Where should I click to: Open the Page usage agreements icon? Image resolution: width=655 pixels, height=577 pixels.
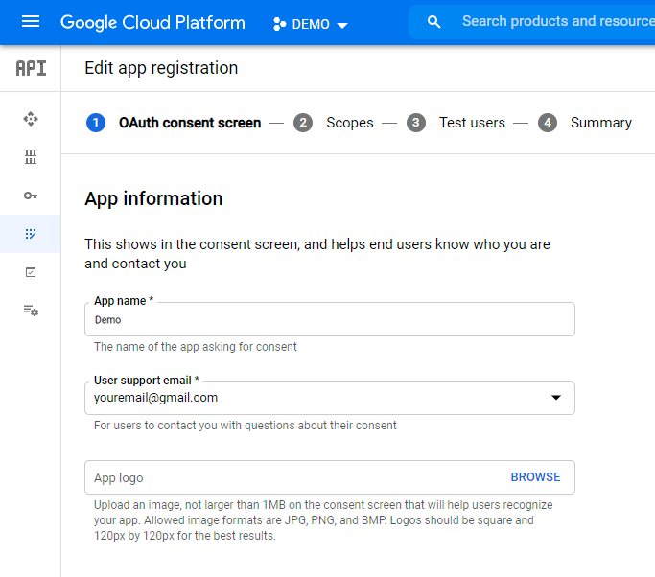coord(31,311)
